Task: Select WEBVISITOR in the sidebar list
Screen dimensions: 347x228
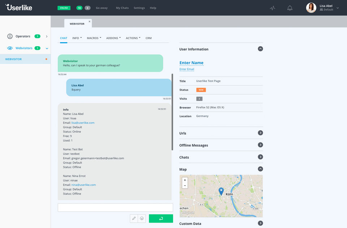Action: click(x=25, y=59)
